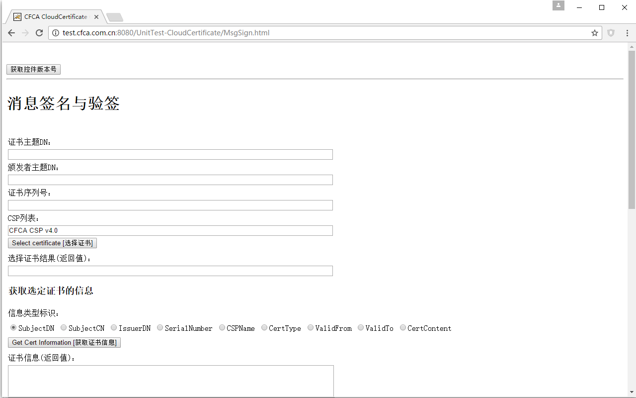The width and height of the screenshot is (636, 398).
Task: Close the CFCA CloudCertificate tab
Action: click(x=96, y=17)
